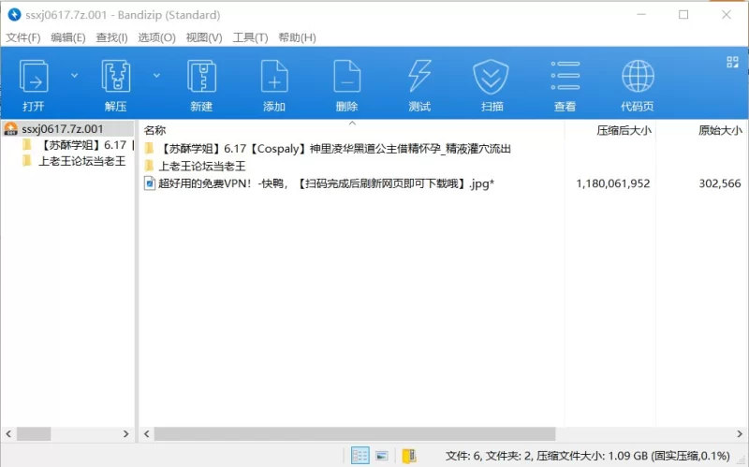Click left arrow of file list horizontal scrollbar
Viewport: 749px width, 467px height.
coord(147,434)
